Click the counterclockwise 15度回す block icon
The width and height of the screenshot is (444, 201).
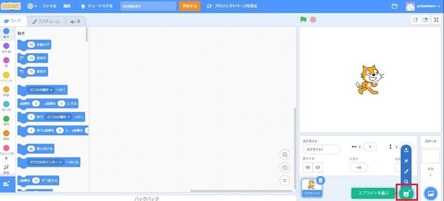22,72
